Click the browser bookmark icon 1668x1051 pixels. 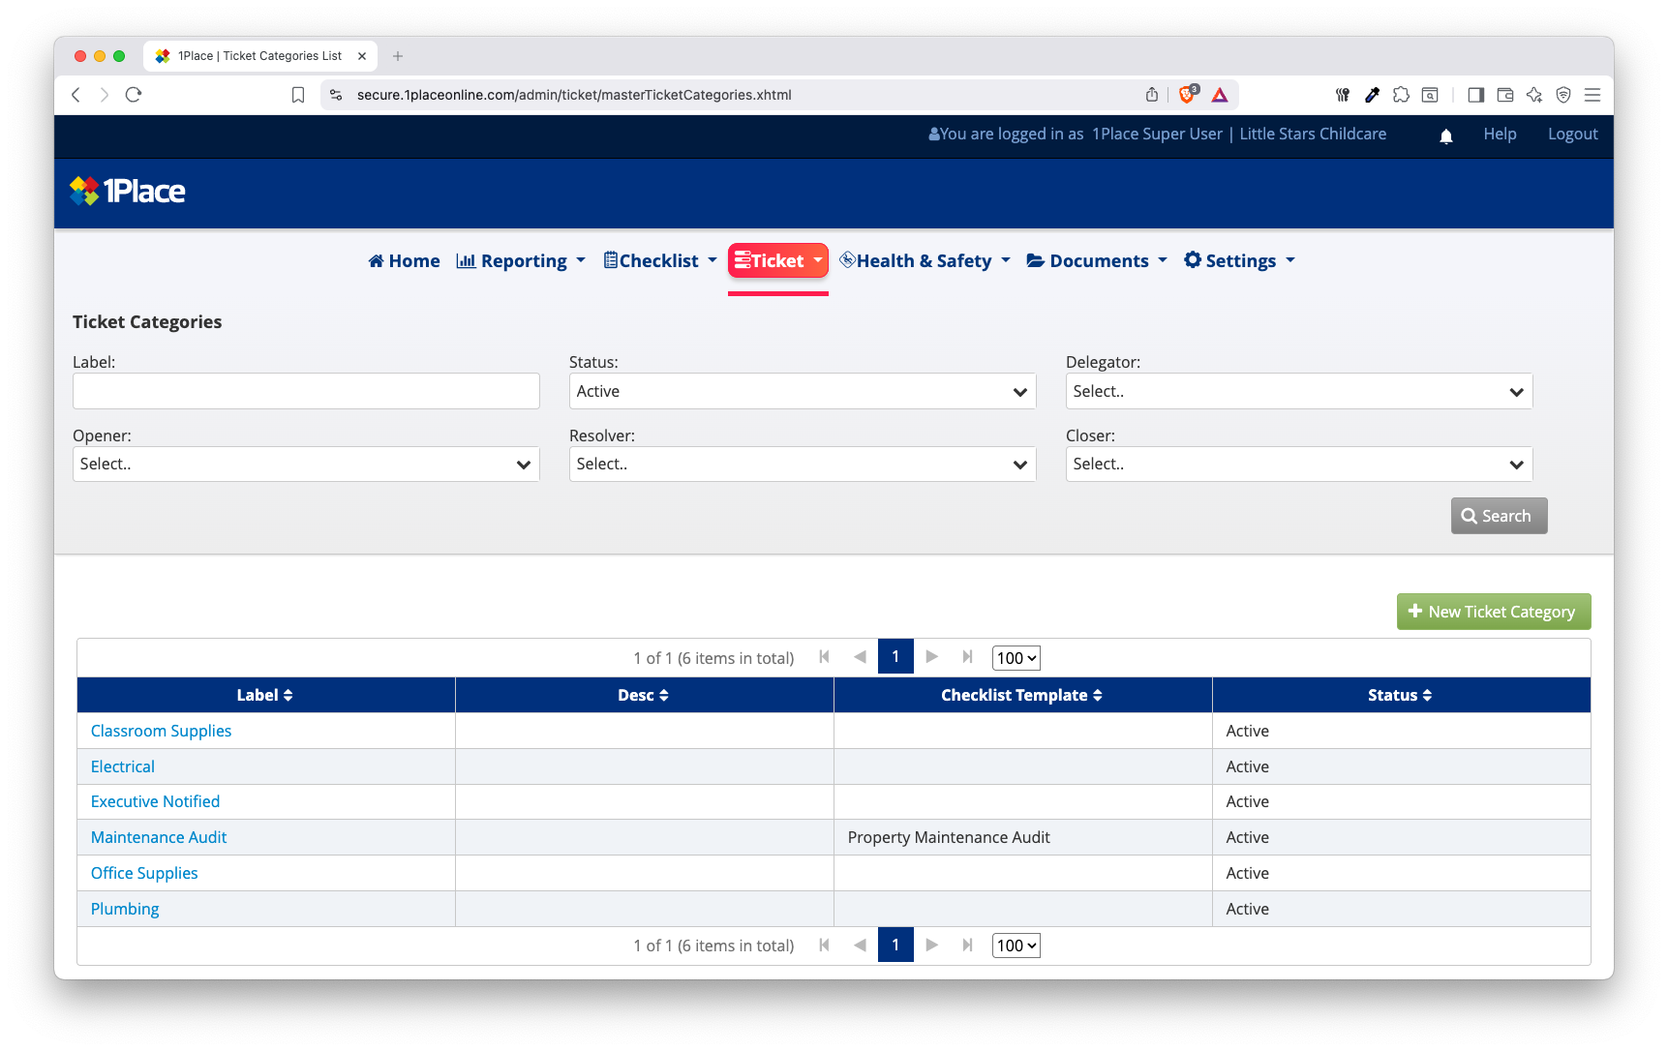pyautogui.click(x=298, y=95)
